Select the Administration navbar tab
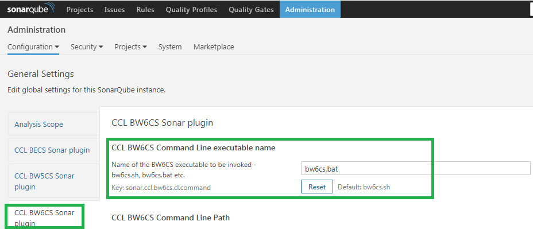The image size is (533, 229). pyautogui.click(x=310, y=10)
